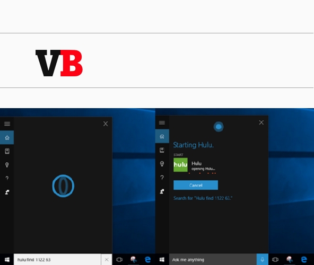The image size is (314, 265).
Task: Open the question mark Help icon in left sidebar
Action: pos(7,178)
